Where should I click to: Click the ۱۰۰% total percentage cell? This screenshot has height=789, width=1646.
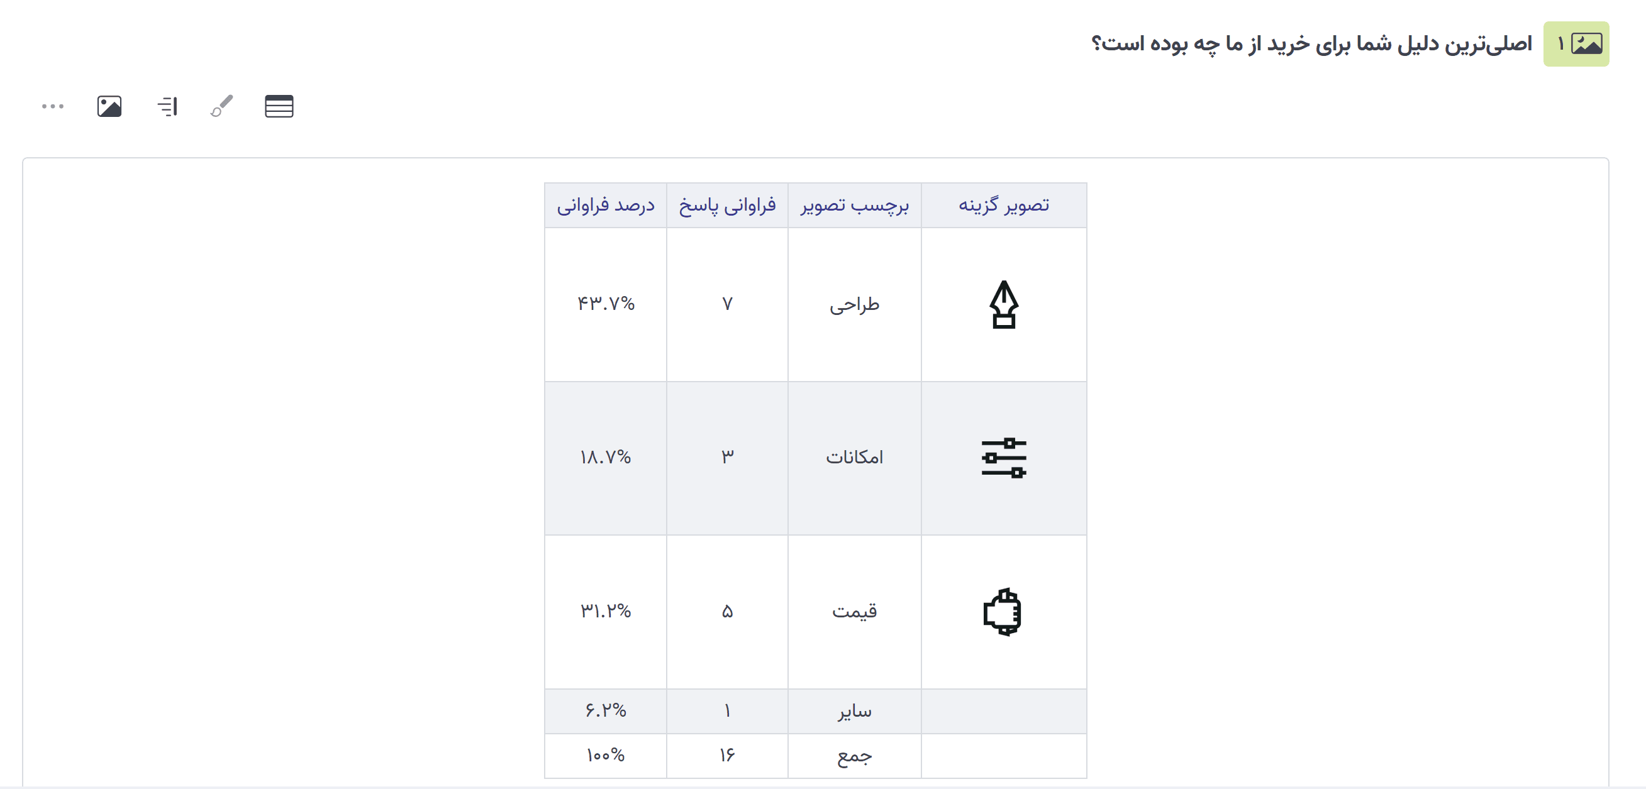pos(604,754)
